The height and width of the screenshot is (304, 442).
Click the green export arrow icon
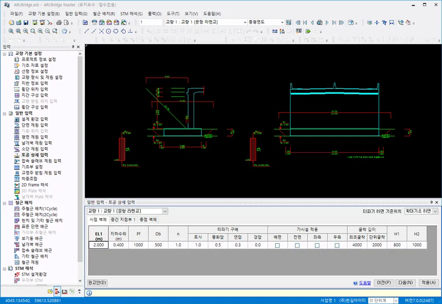click(x=308, y=31)
